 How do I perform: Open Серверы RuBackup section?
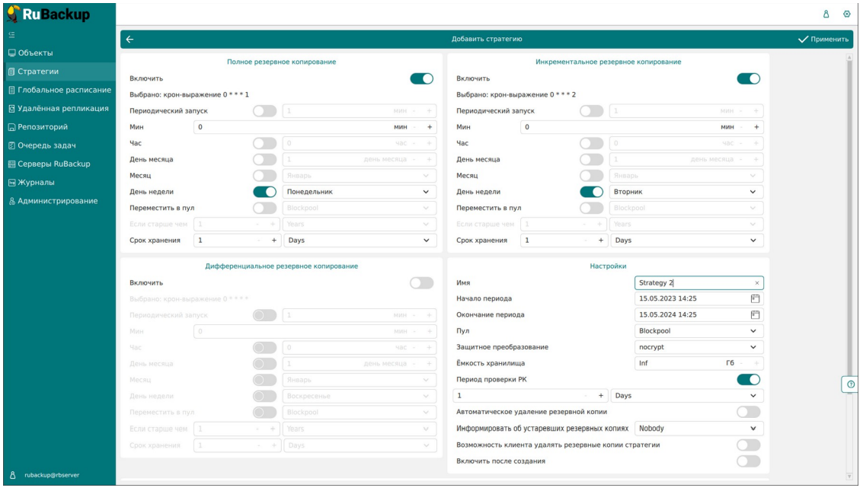pyautogui.click(x=59, y=164)
